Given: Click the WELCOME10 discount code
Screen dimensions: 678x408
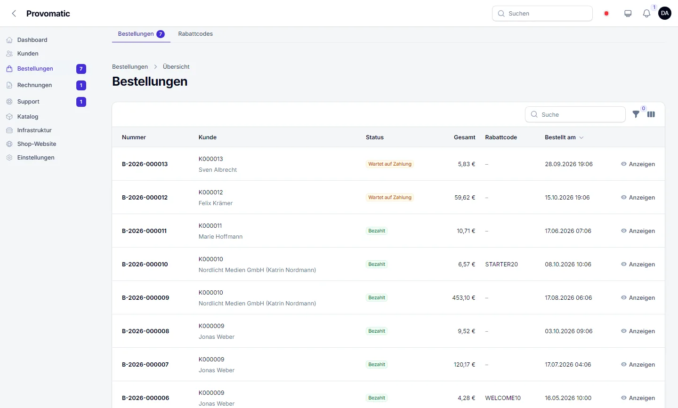Looking at the screenshot, I should 503,398.
